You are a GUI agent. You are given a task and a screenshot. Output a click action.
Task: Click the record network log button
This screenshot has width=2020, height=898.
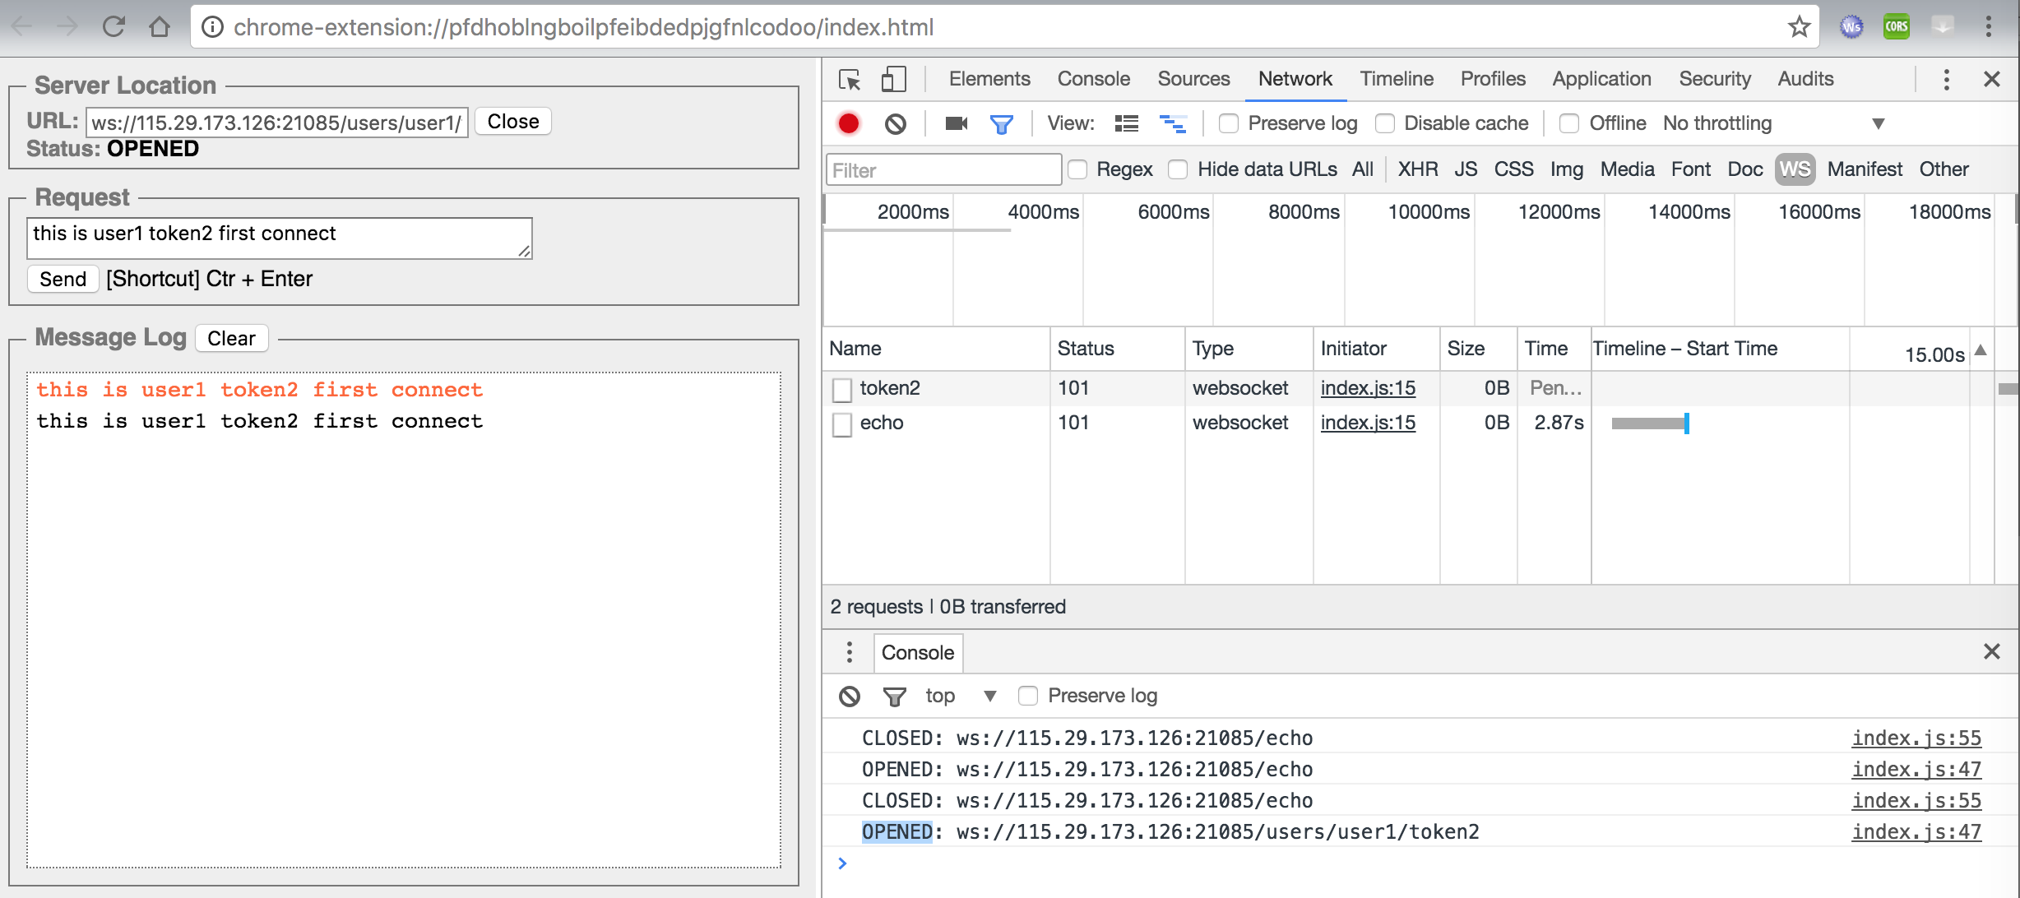pos(848,123)
